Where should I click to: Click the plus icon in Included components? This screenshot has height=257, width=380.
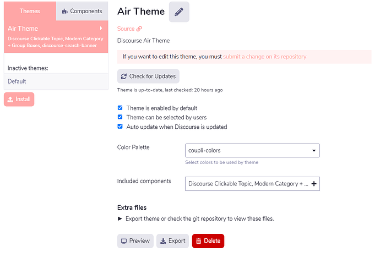pos(314,184)
